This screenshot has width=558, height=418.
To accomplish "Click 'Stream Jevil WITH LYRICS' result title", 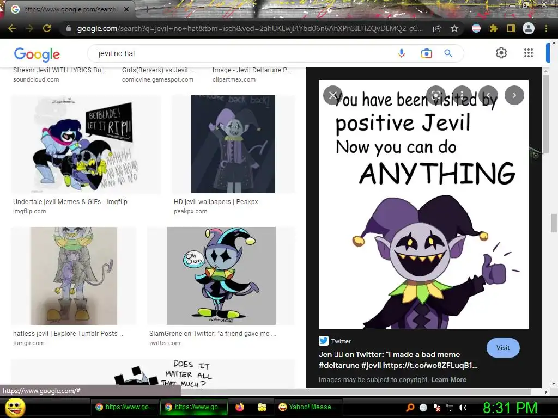I will (59, 70).
